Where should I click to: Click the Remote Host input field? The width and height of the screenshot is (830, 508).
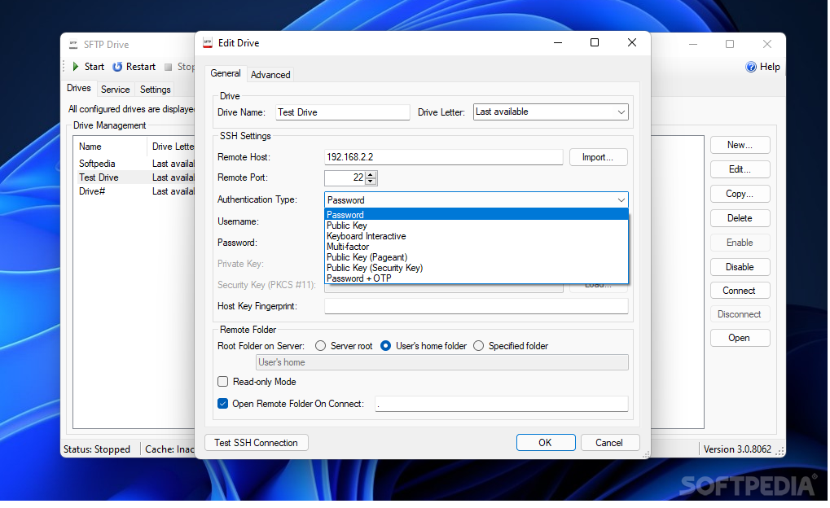click(444, 157)
